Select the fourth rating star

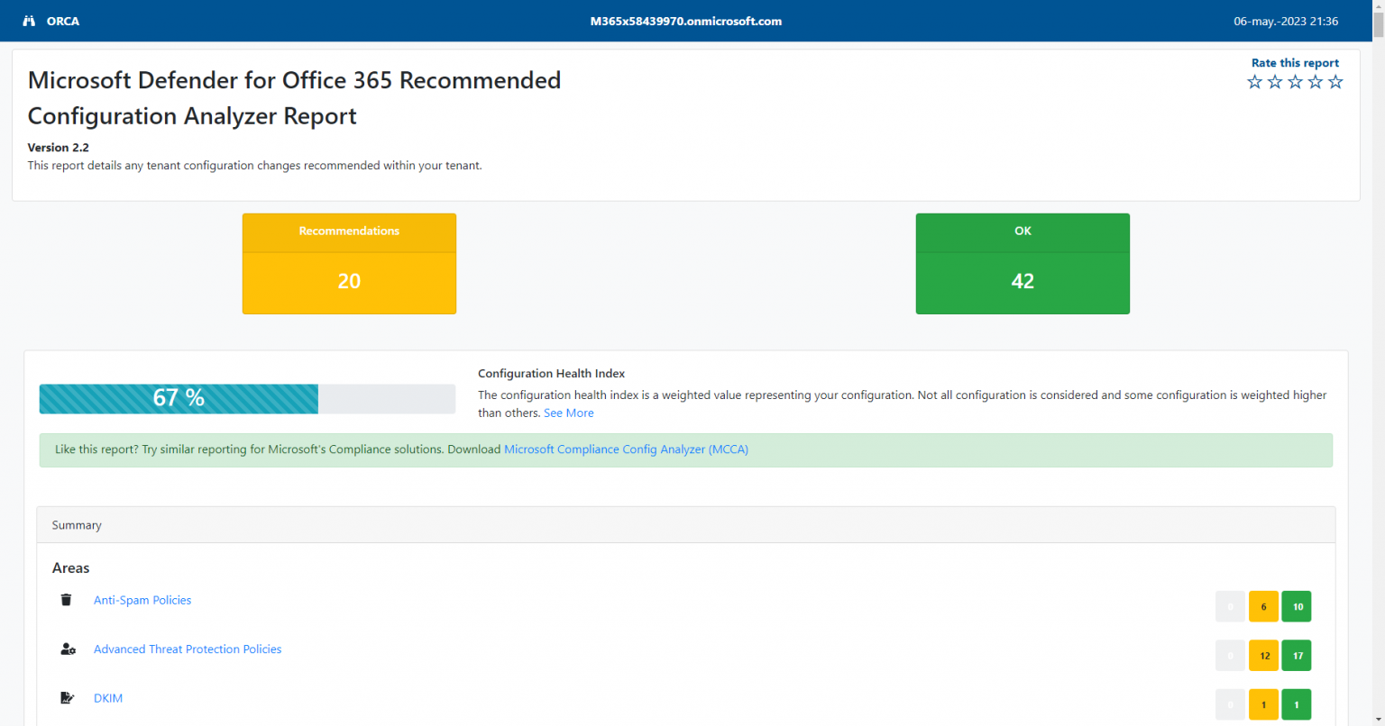click(1316, 82)
